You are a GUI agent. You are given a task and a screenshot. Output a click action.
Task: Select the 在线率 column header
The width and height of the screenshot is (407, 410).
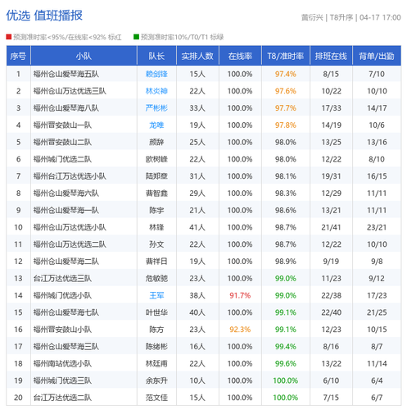(x=240, y=56)
